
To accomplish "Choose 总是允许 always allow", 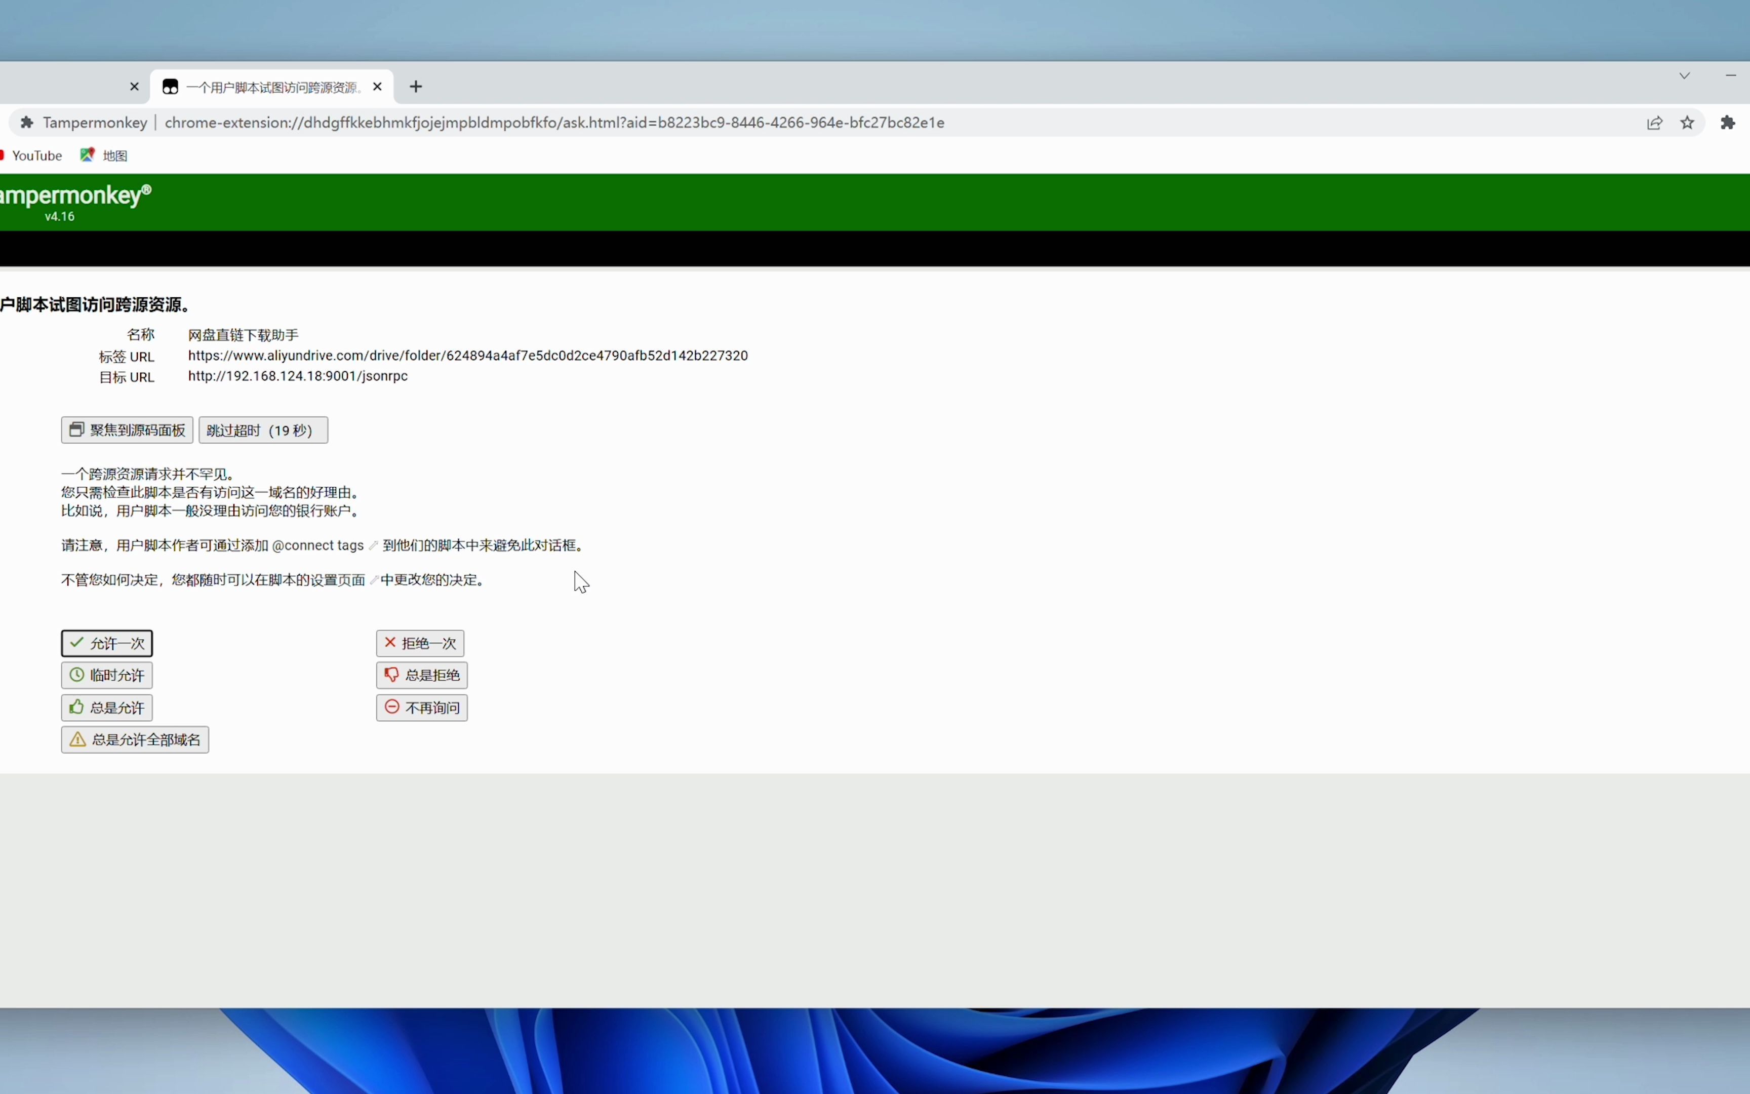I will tap(107, 708).
